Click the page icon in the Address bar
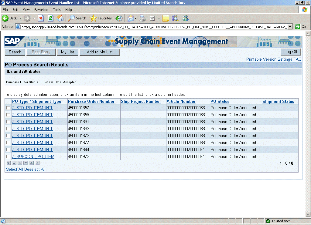Screen dimensions: 311x225 [x=18, y=27]
